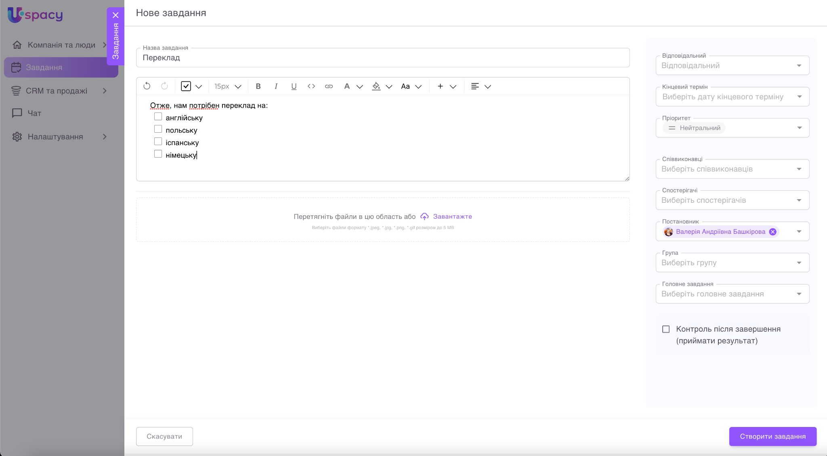Click the checklist icon in the toolbar

(186, 86)
